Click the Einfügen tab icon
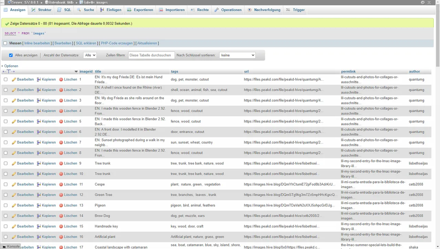The height and width of the screenshot is (249, 440). click(x=102, y=10)
